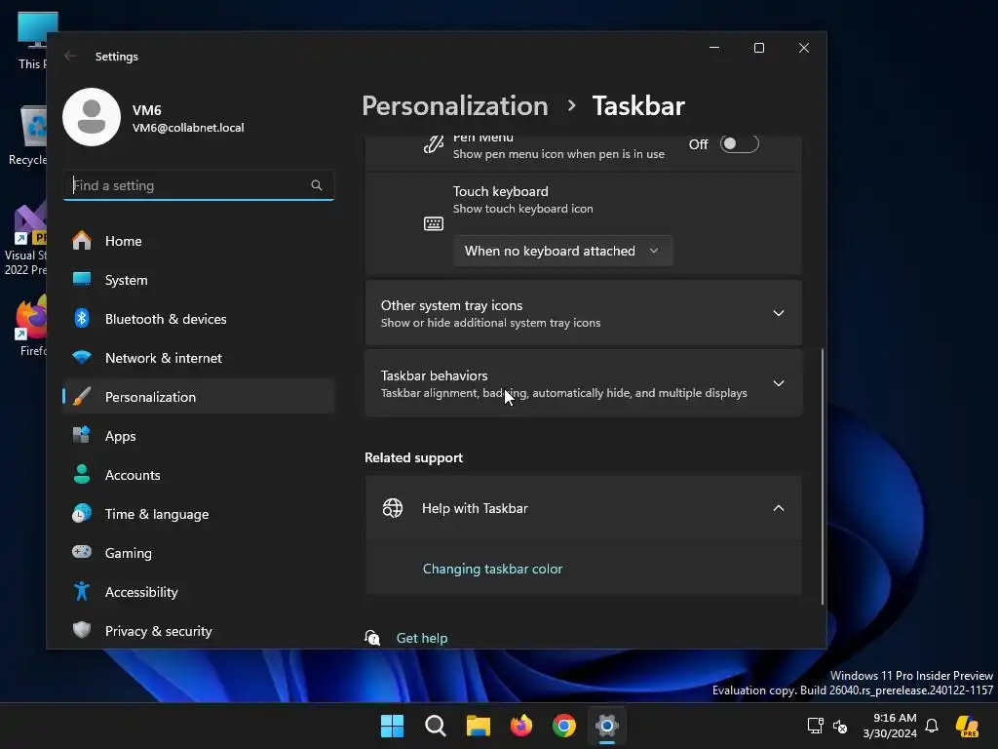998x749 pixels.
Task: Open Accounts settings
Action: tap(199, 475)
